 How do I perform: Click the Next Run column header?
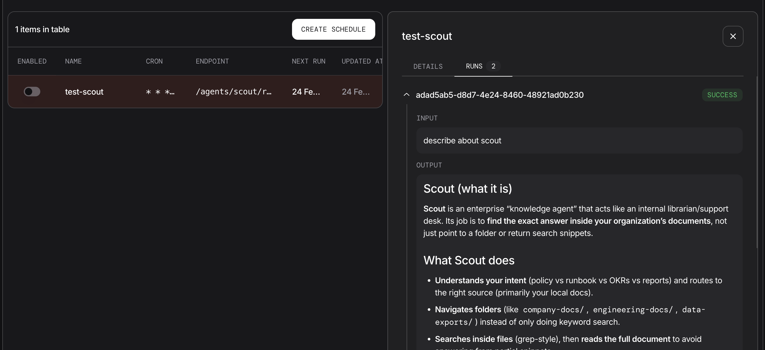pyautogui.click(x=308, y=61)
